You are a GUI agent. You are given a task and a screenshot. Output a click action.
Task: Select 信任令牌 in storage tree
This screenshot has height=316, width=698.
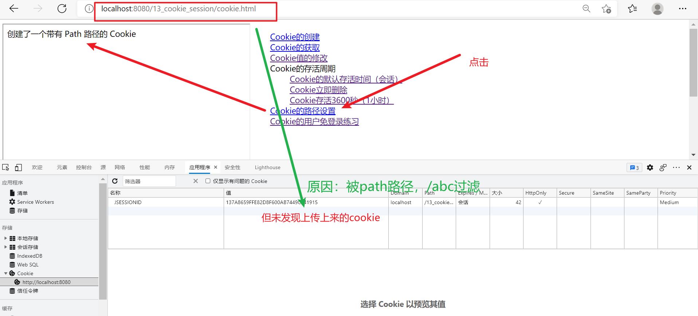pos(28,291)
